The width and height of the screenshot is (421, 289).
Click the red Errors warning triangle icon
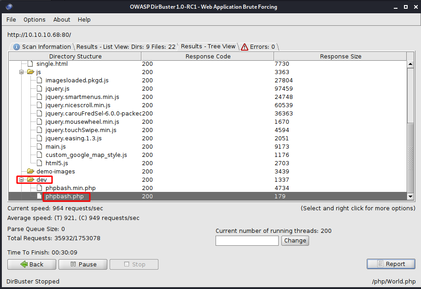pyautogui.click(x=244, y=47)
